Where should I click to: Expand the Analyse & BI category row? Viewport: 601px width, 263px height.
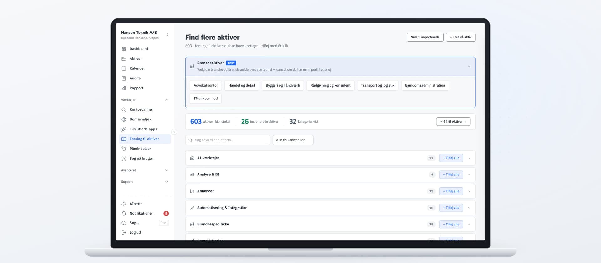click(469, 174)
